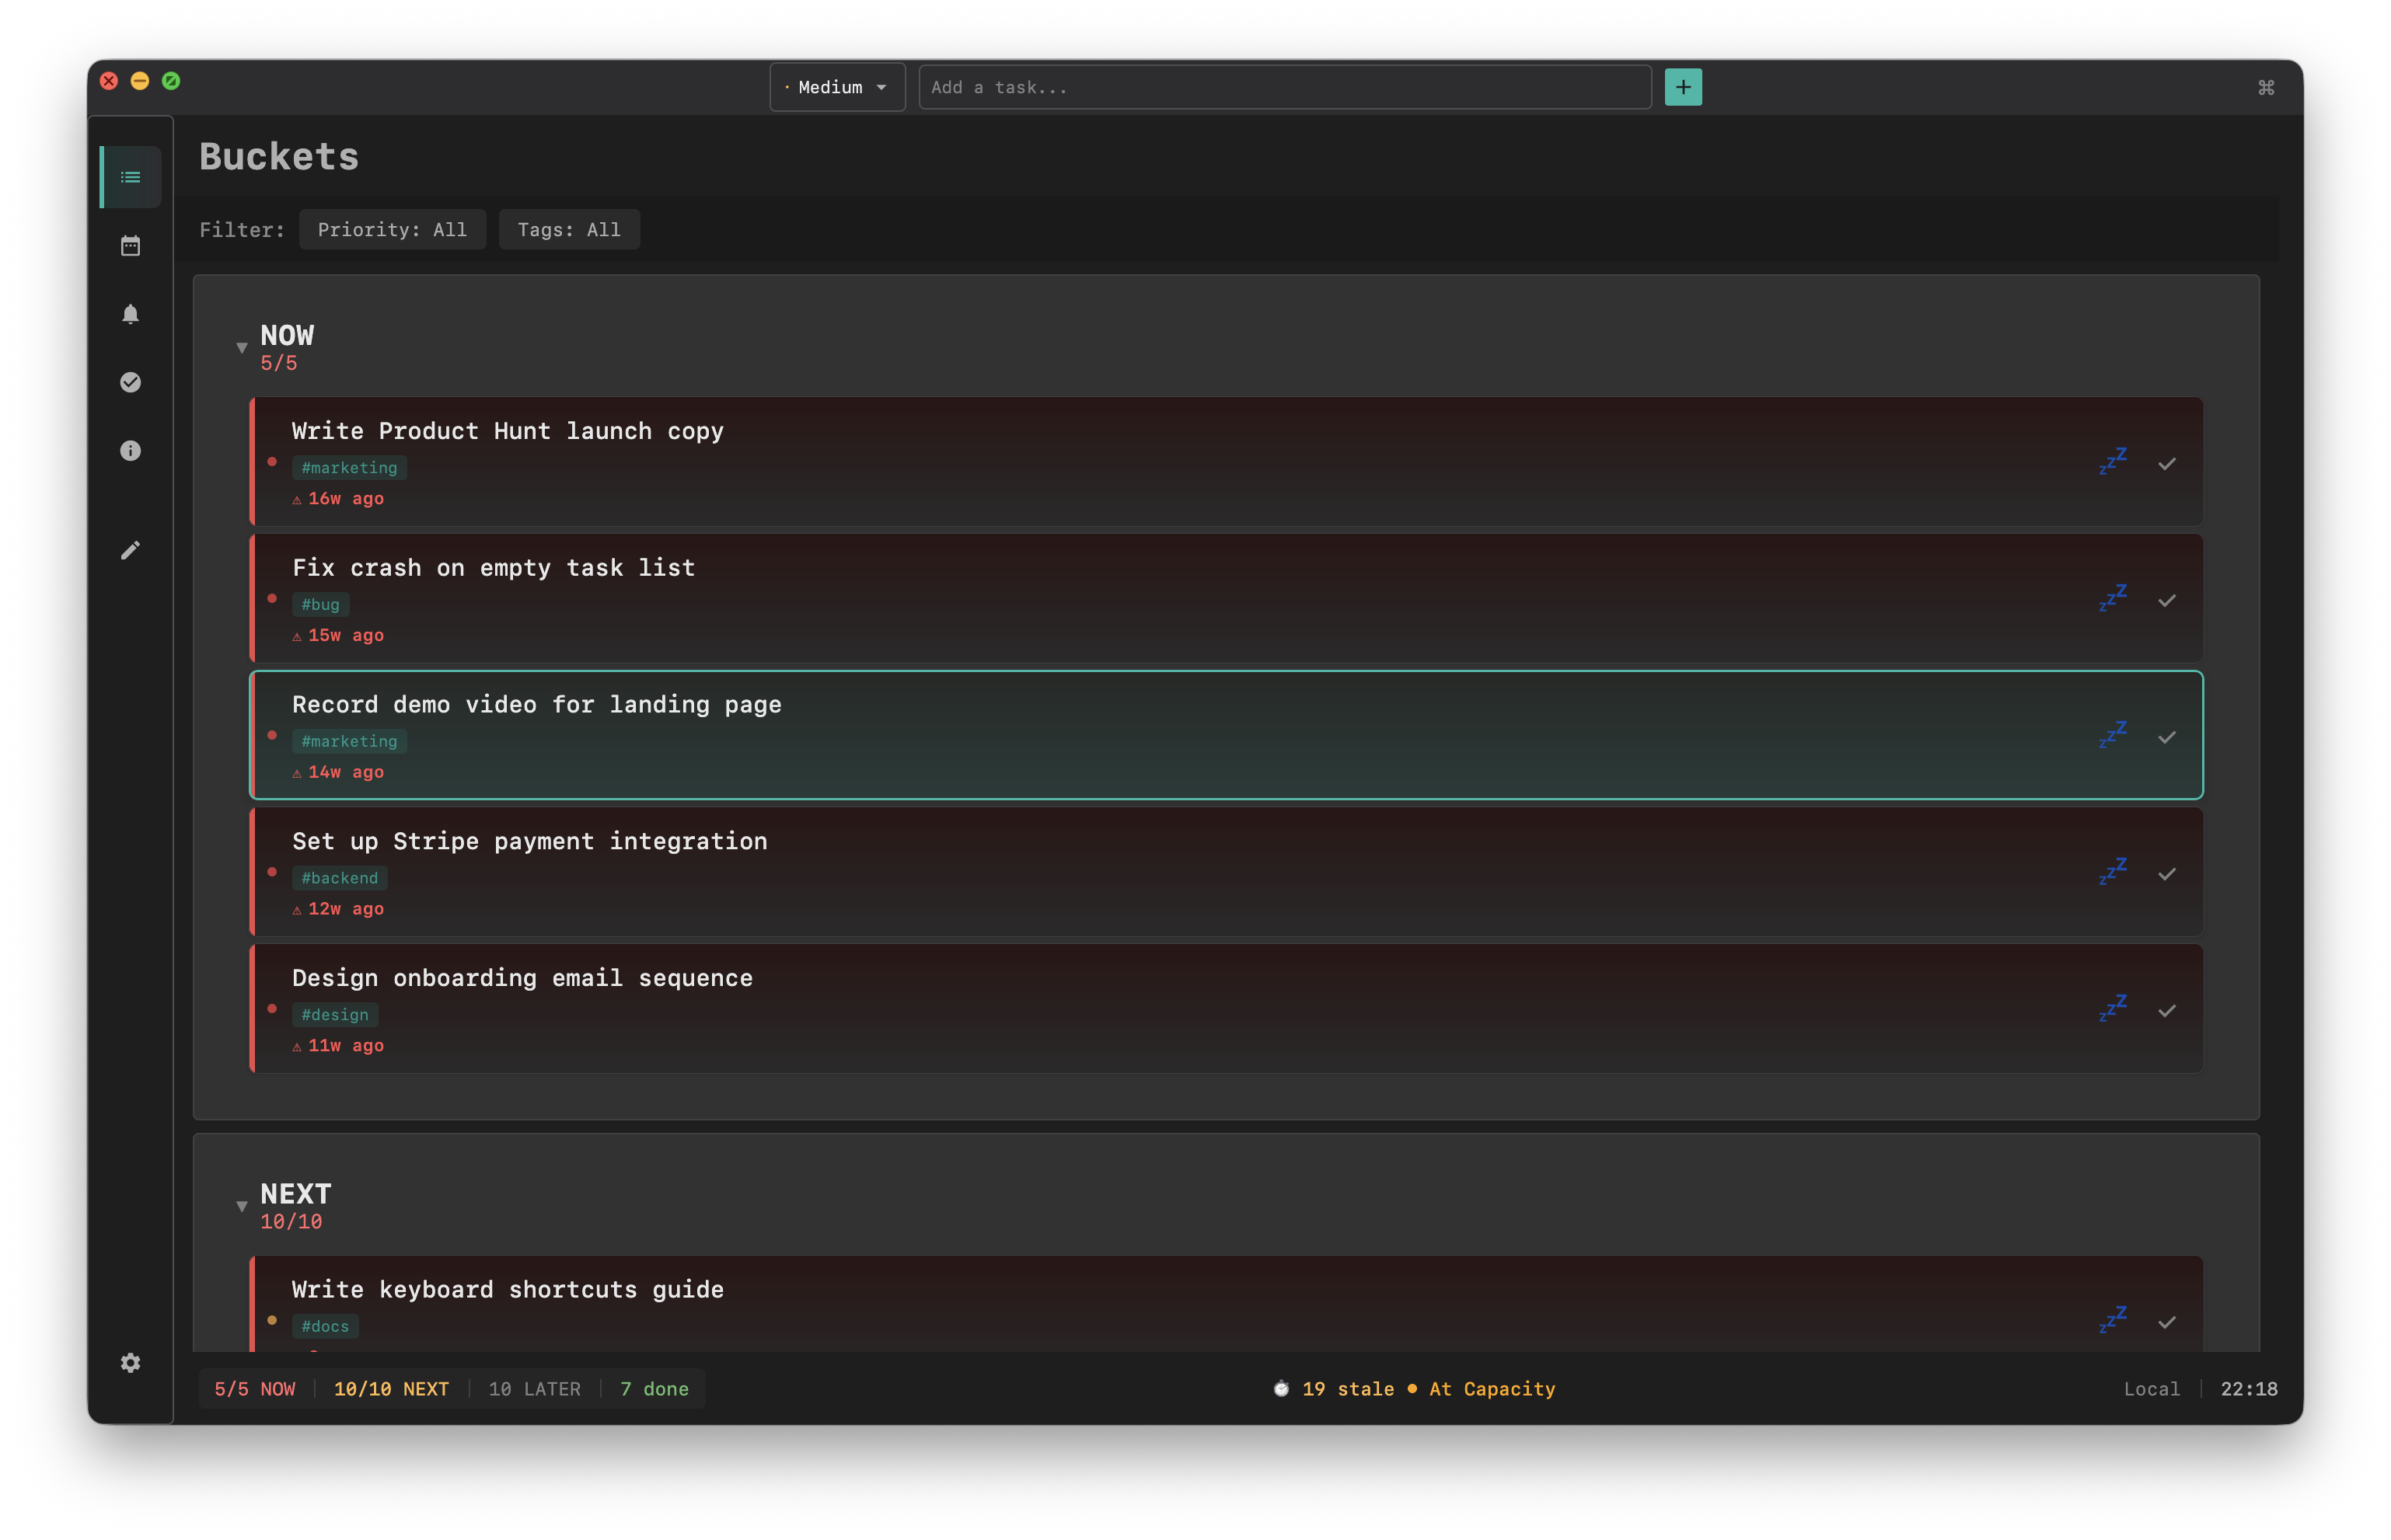This screenshot has height=1540, width=2391.
Task: Snooze 'Set up Stripe payment integration'
Action: click(x=2113, y=872)
